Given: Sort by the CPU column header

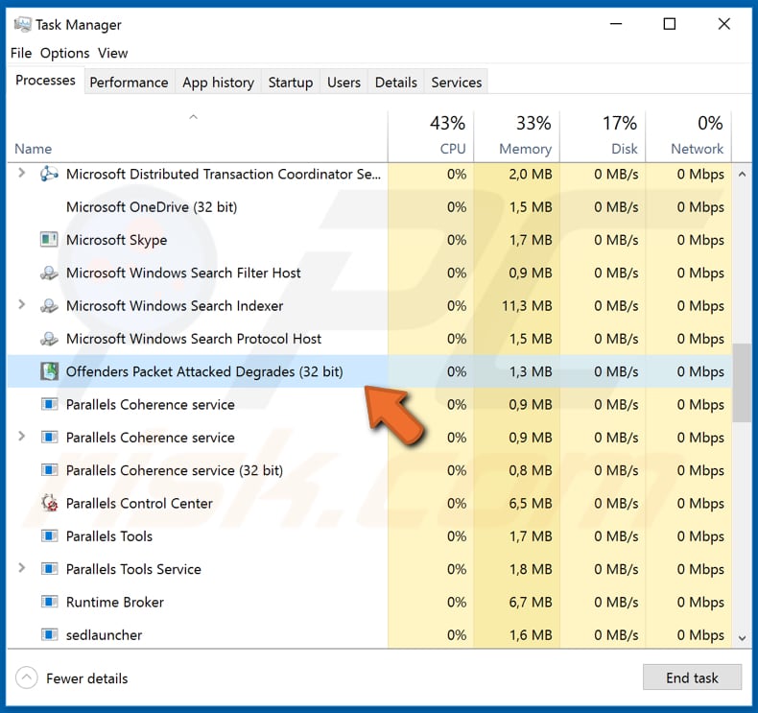Looking at the screenshot, I should pyautogui.click(x=431, y=136).
